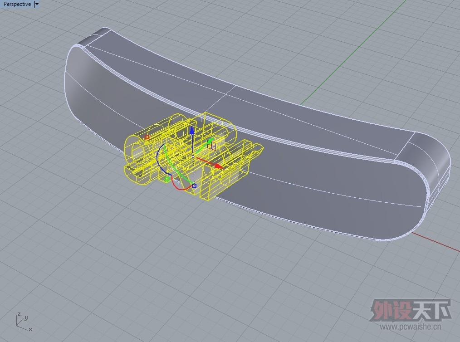Screen dimensions: 460x342
Task: Click the red square scale handle
Action: point(147,137)
